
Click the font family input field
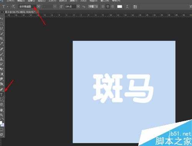pyautogui.click(x=28, y=6)
